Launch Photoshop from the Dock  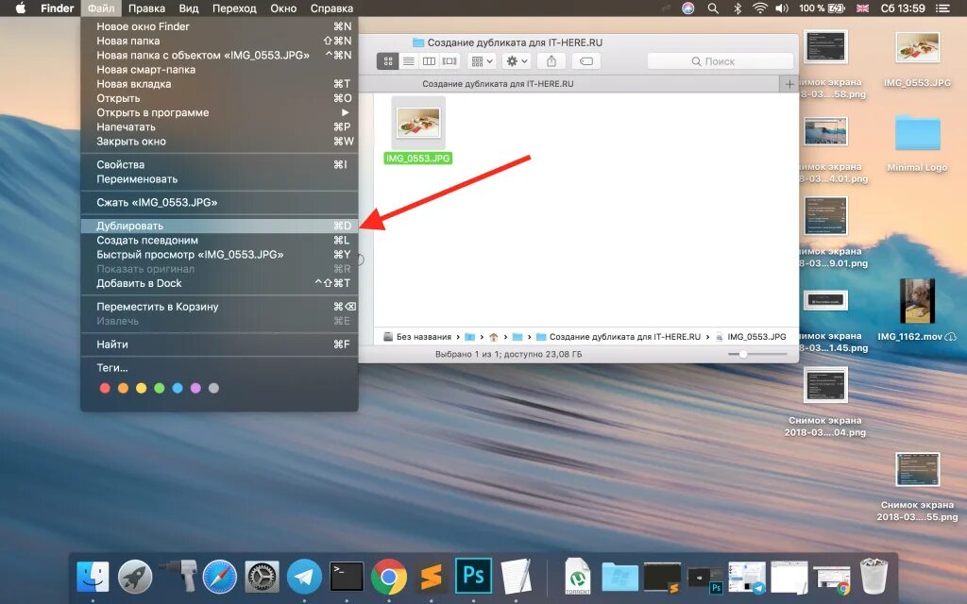473,576
